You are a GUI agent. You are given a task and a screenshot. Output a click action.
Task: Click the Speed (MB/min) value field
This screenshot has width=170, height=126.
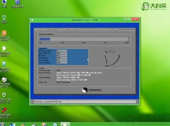tap(62, 53)
